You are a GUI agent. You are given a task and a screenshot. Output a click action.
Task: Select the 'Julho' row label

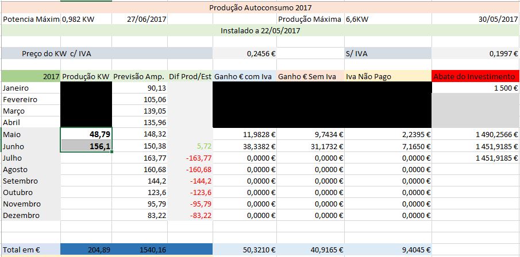click(x=31, y=158)
